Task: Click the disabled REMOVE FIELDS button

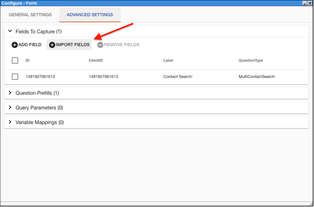Action: [118, 45]
